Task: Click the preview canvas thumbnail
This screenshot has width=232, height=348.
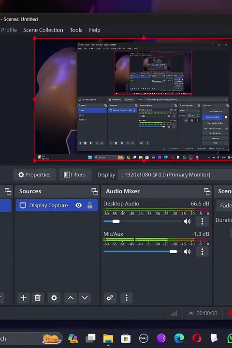Action: 133,99
